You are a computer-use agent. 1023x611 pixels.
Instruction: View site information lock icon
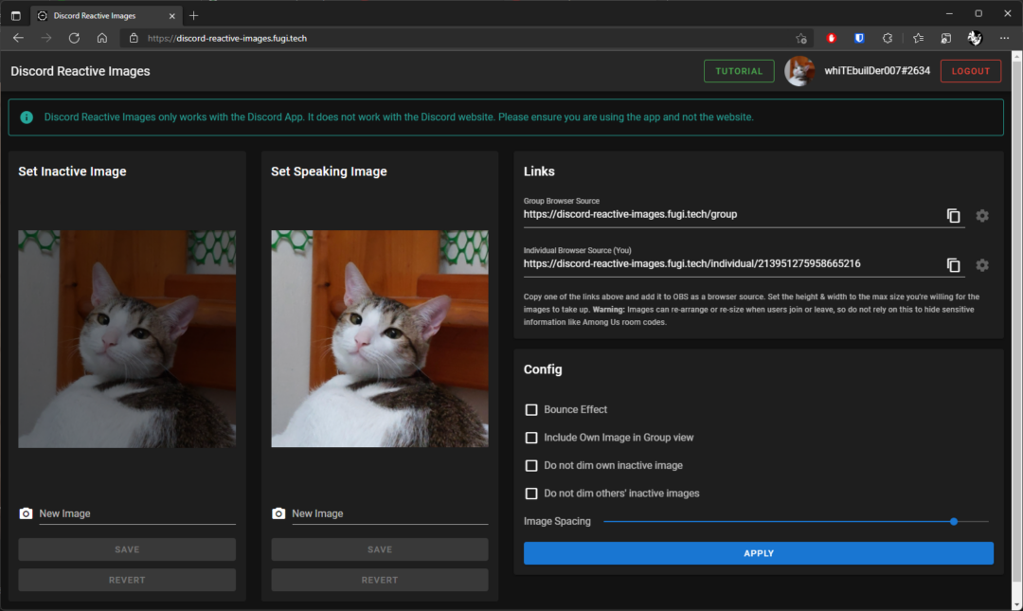click(x=134, y=38)
